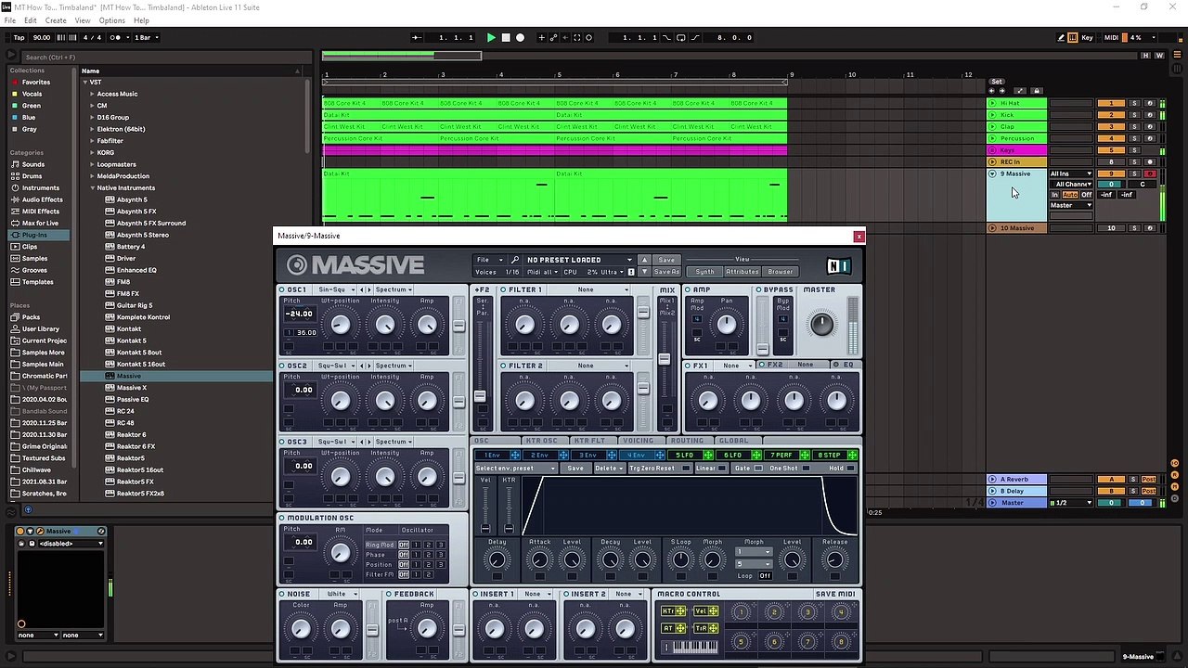Open the Routing tab in Massive
This screenshot has width=1188, height=668.
coord(687,441)
